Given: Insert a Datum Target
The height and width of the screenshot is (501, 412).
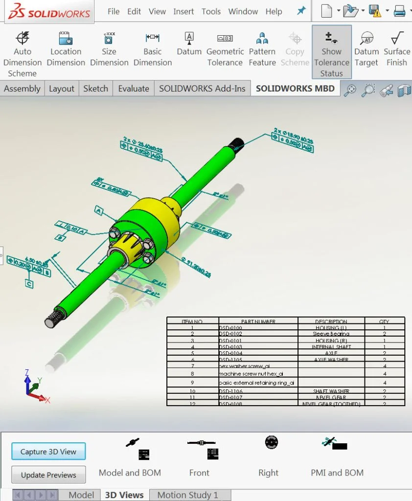Looking at the screenshot, I should pos(366,46).
